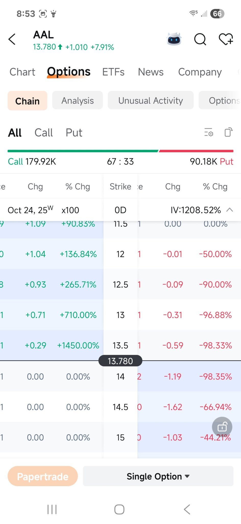The width and height of the screenshot is (241, 524).
Task: Select the All options filter
Action: point(15,133)
